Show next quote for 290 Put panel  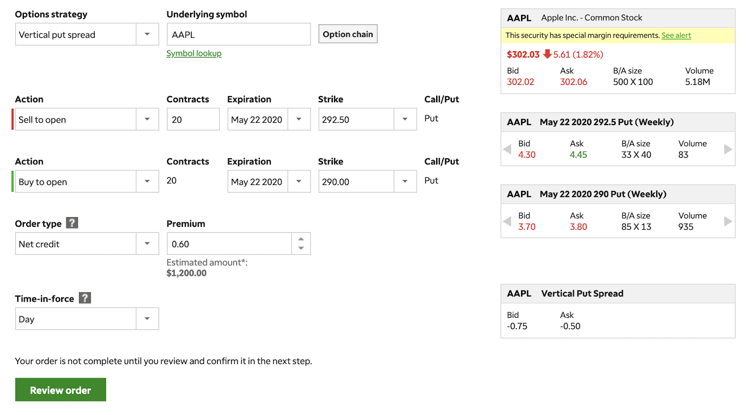(x=728, y=221)
